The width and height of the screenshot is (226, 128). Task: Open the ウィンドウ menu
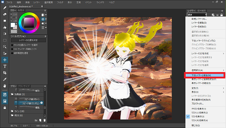100,2
